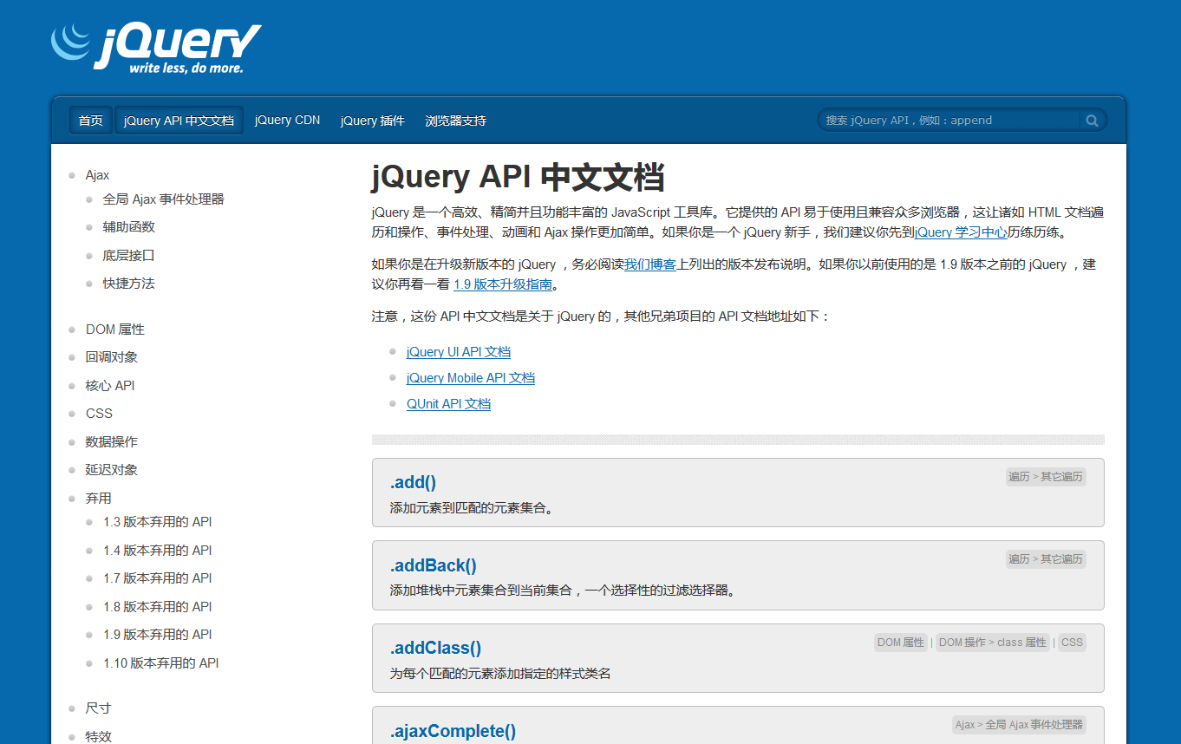Viewport: 1181px width, 744px height.
Task: Open 1.4 版本弃用的 API
Action: [x=157, y=551]
